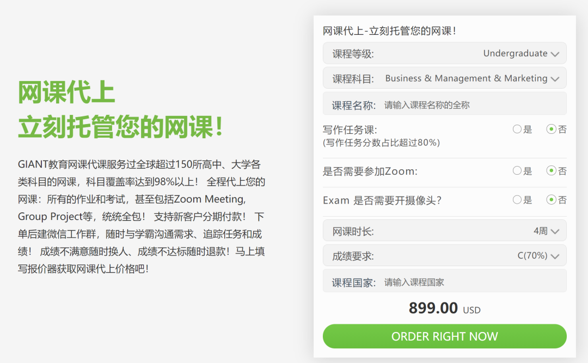The width and height of the screenshot is (588, 363).
Task: Open the 网课时长 4周 dropdown
Action: (444, 231)
